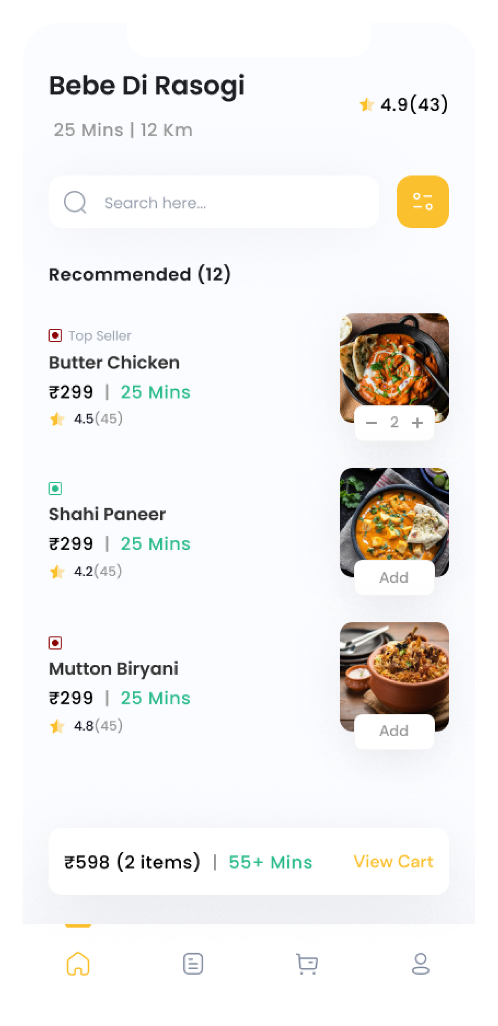Viewport: 498px width, 1026px height.
Task: Go to Home tab in bottom navigation
Action: (78, 964)
